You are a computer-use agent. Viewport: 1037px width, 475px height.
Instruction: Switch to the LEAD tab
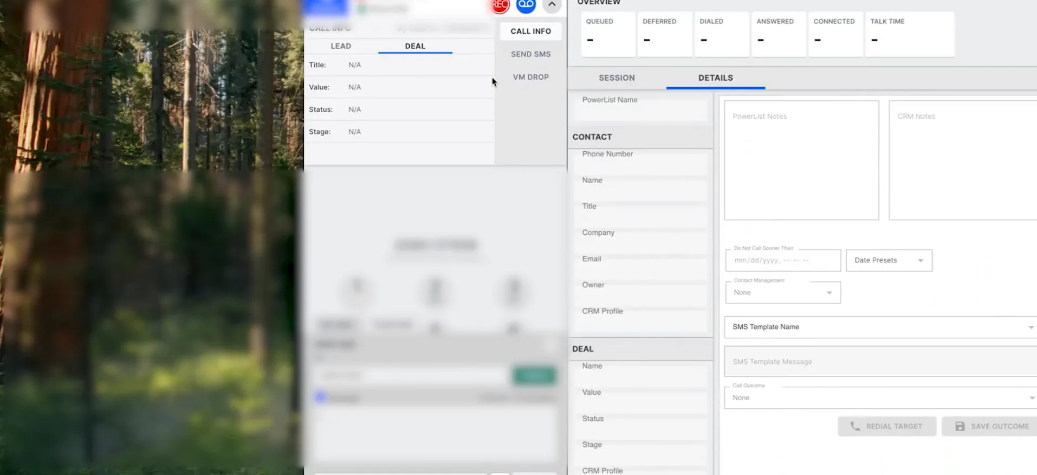click(x=341, y=46)
